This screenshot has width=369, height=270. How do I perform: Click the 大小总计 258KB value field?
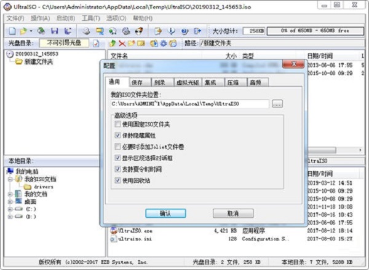[253, 31]
